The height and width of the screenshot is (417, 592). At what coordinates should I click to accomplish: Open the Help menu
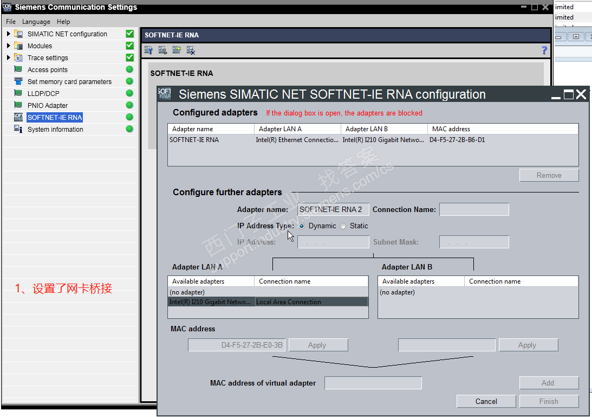(x=63, y=22)
